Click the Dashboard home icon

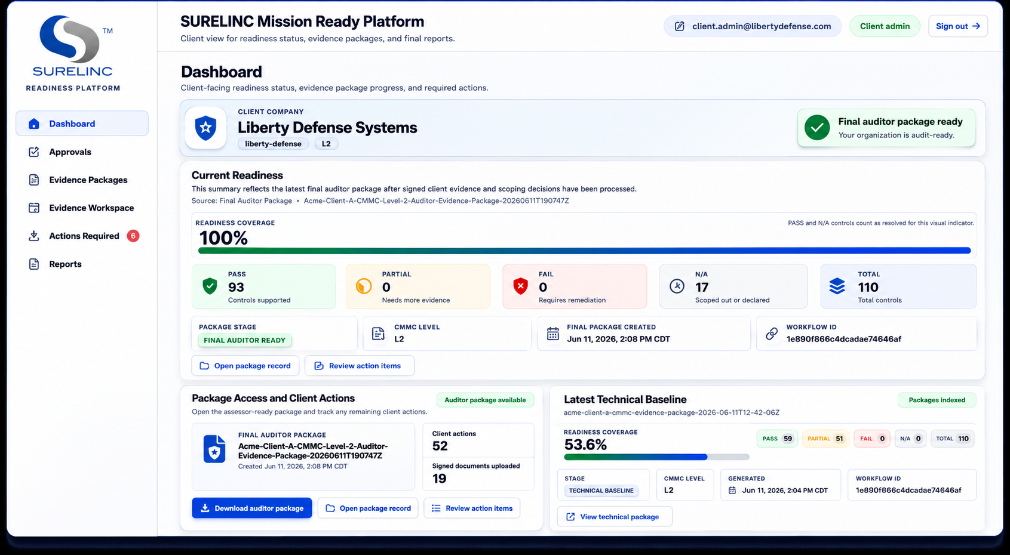click(34, 124)
